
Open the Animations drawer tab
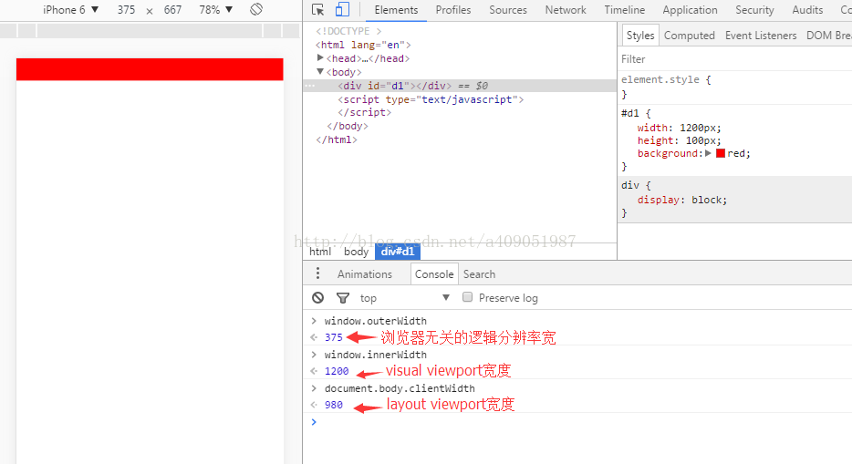365,274
